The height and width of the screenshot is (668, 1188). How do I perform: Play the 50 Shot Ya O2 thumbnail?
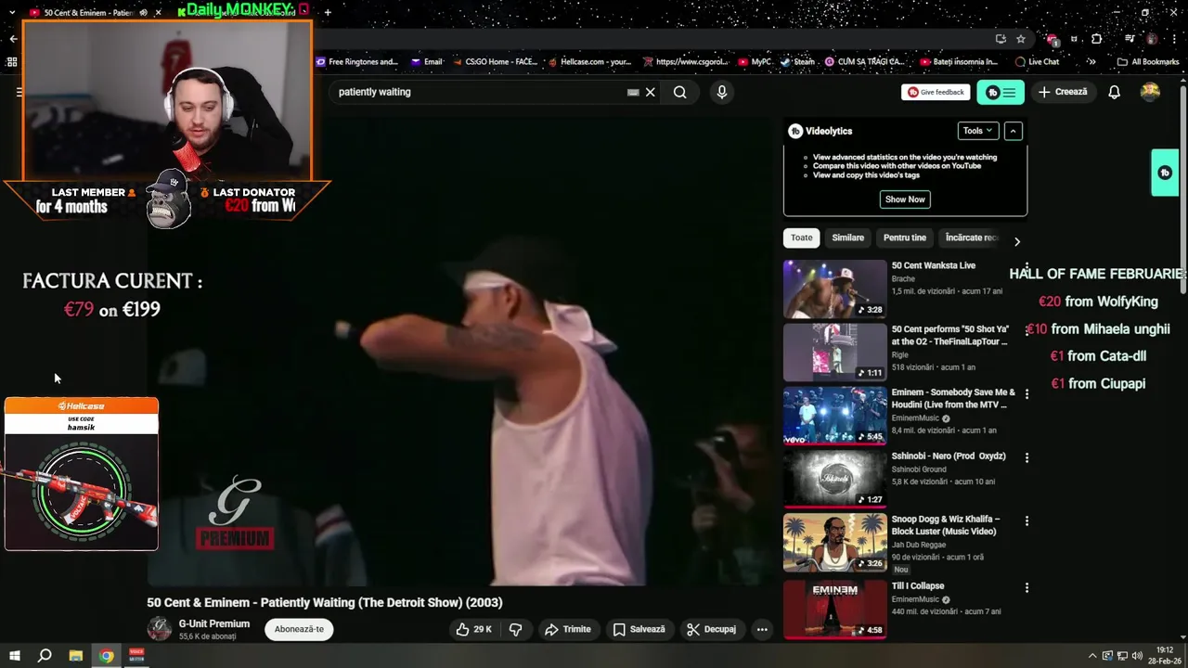tap(834, 353)
